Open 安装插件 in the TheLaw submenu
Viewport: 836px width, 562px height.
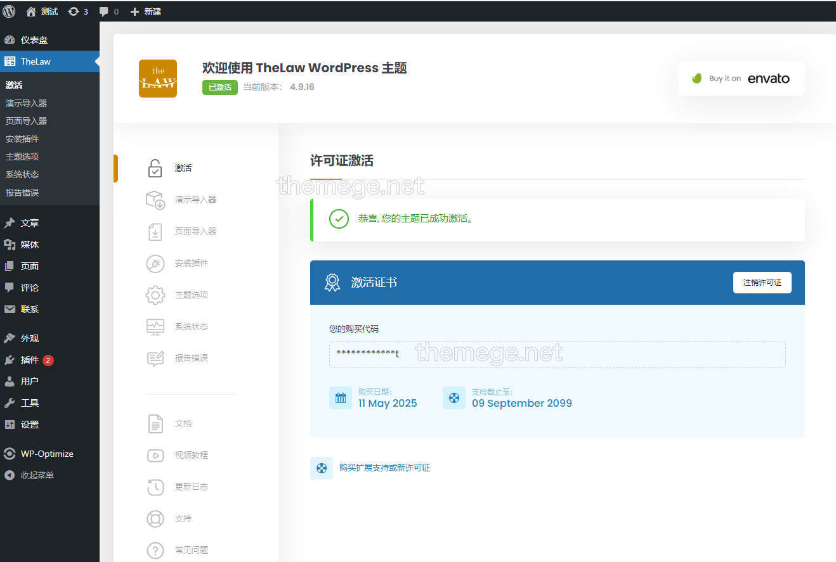click(x=22, y=139)
